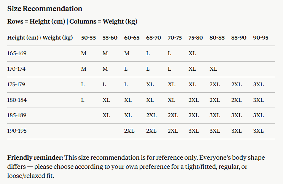Click the Size Recommendation heading

point(45,9)
